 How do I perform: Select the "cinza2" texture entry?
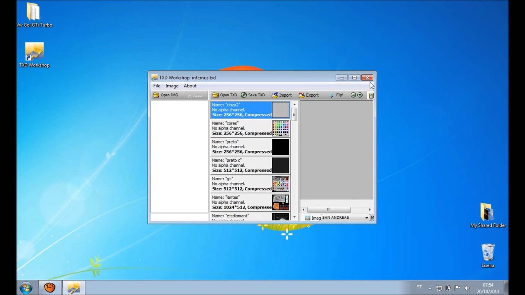tap(250, 110)
